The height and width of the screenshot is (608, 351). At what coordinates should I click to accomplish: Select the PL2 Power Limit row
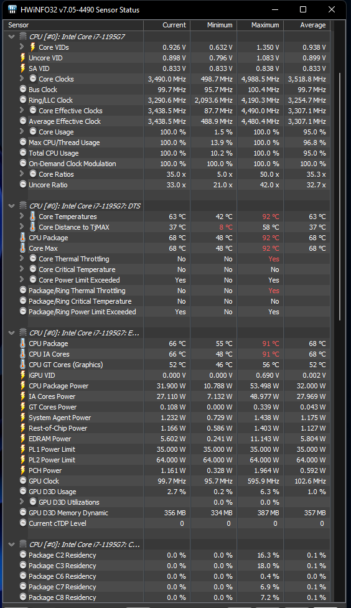167,460
